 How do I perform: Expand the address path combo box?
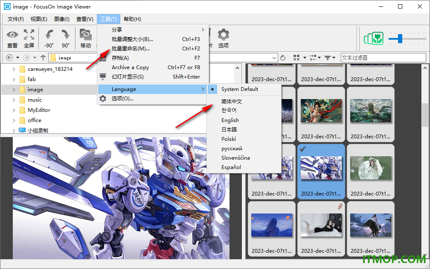[x=274, y=58]
